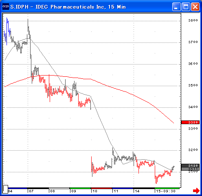Click the white session bar above date 08
The height and width of the screenshot is (196, 202).
click(59, 188)
